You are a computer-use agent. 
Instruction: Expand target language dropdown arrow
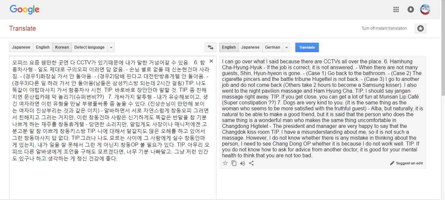click(x=287, y=47)
